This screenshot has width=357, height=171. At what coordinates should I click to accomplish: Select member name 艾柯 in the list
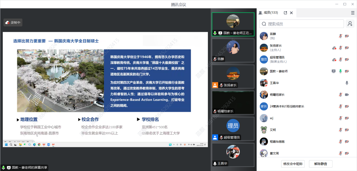pyautogui.click(x=273, y=130)
